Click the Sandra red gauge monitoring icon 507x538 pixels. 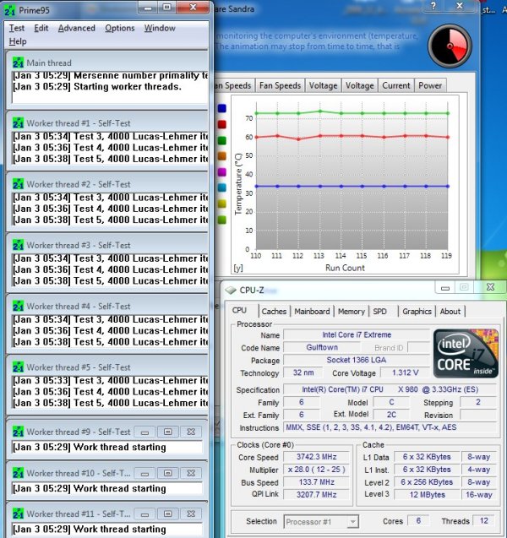[450, 46]
